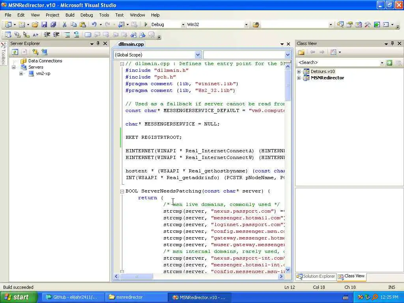This screenshot has width=404, height=303.
Task: Click the Save All icon
Action: (53, 24)
